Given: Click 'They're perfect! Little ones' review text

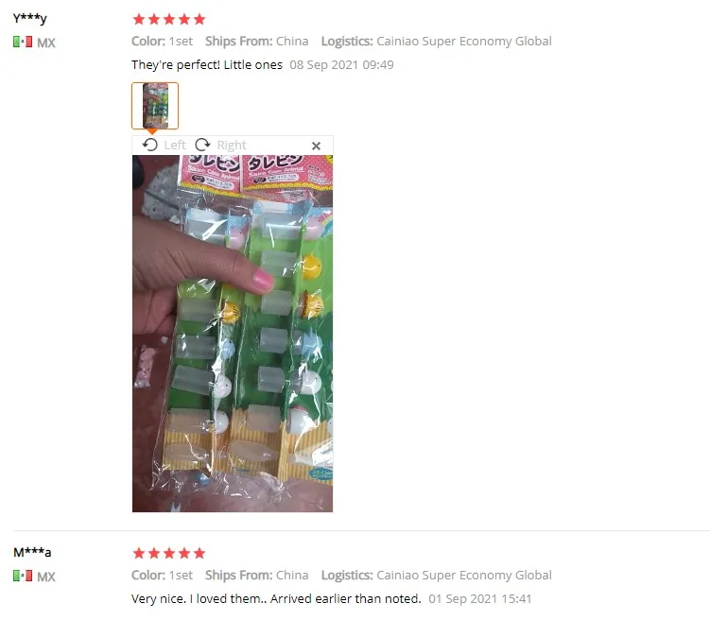Looking at the screenshot, I should (207, 64).
